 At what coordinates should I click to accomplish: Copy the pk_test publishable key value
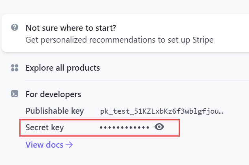[x=162, y=111]
